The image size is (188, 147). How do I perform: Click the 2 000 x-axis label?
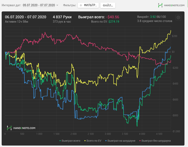(74, 134)
